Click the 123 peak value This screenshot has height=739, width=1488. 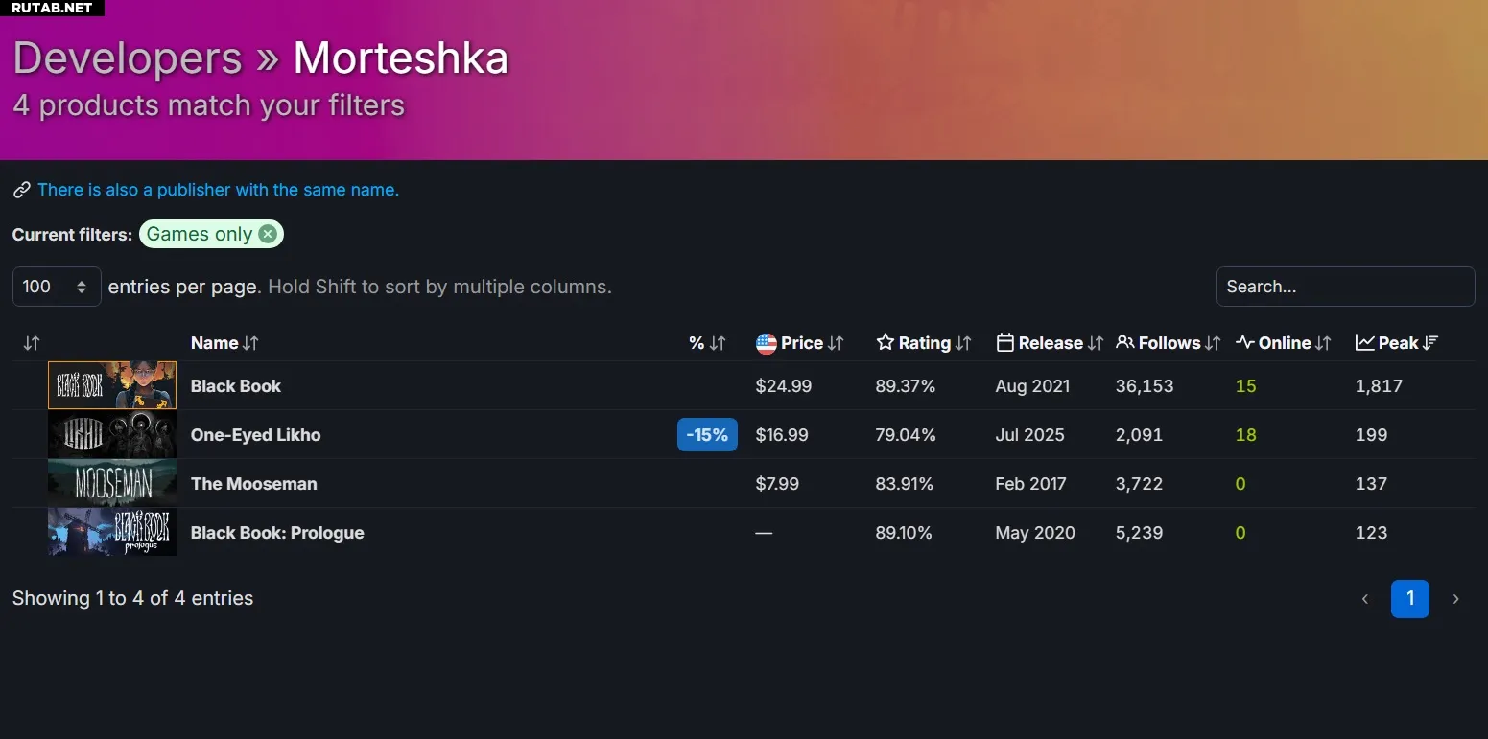[x=1371, y=533]
